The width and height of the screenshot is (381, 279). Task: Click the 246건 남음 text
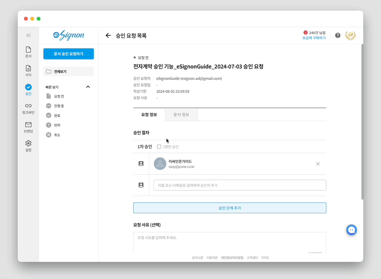(317, 33)
